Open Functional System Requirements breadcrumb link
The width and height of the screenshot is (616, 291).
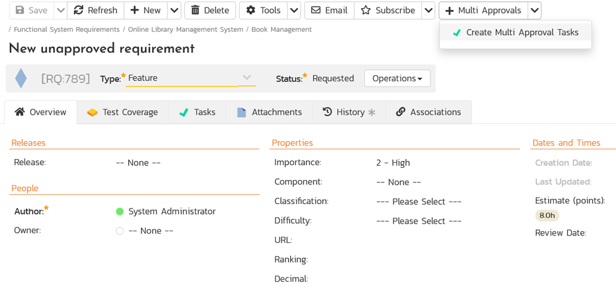pos(67,30)
